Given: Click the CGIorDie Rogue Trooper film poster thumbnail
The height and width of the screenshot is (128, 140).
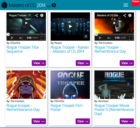Looking at the screenshot, I should coord(70,84).
